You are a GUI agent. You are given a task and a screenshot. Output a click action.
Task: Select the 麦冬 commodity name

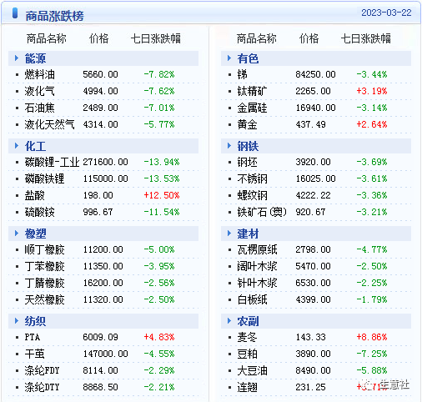[247, 337]
